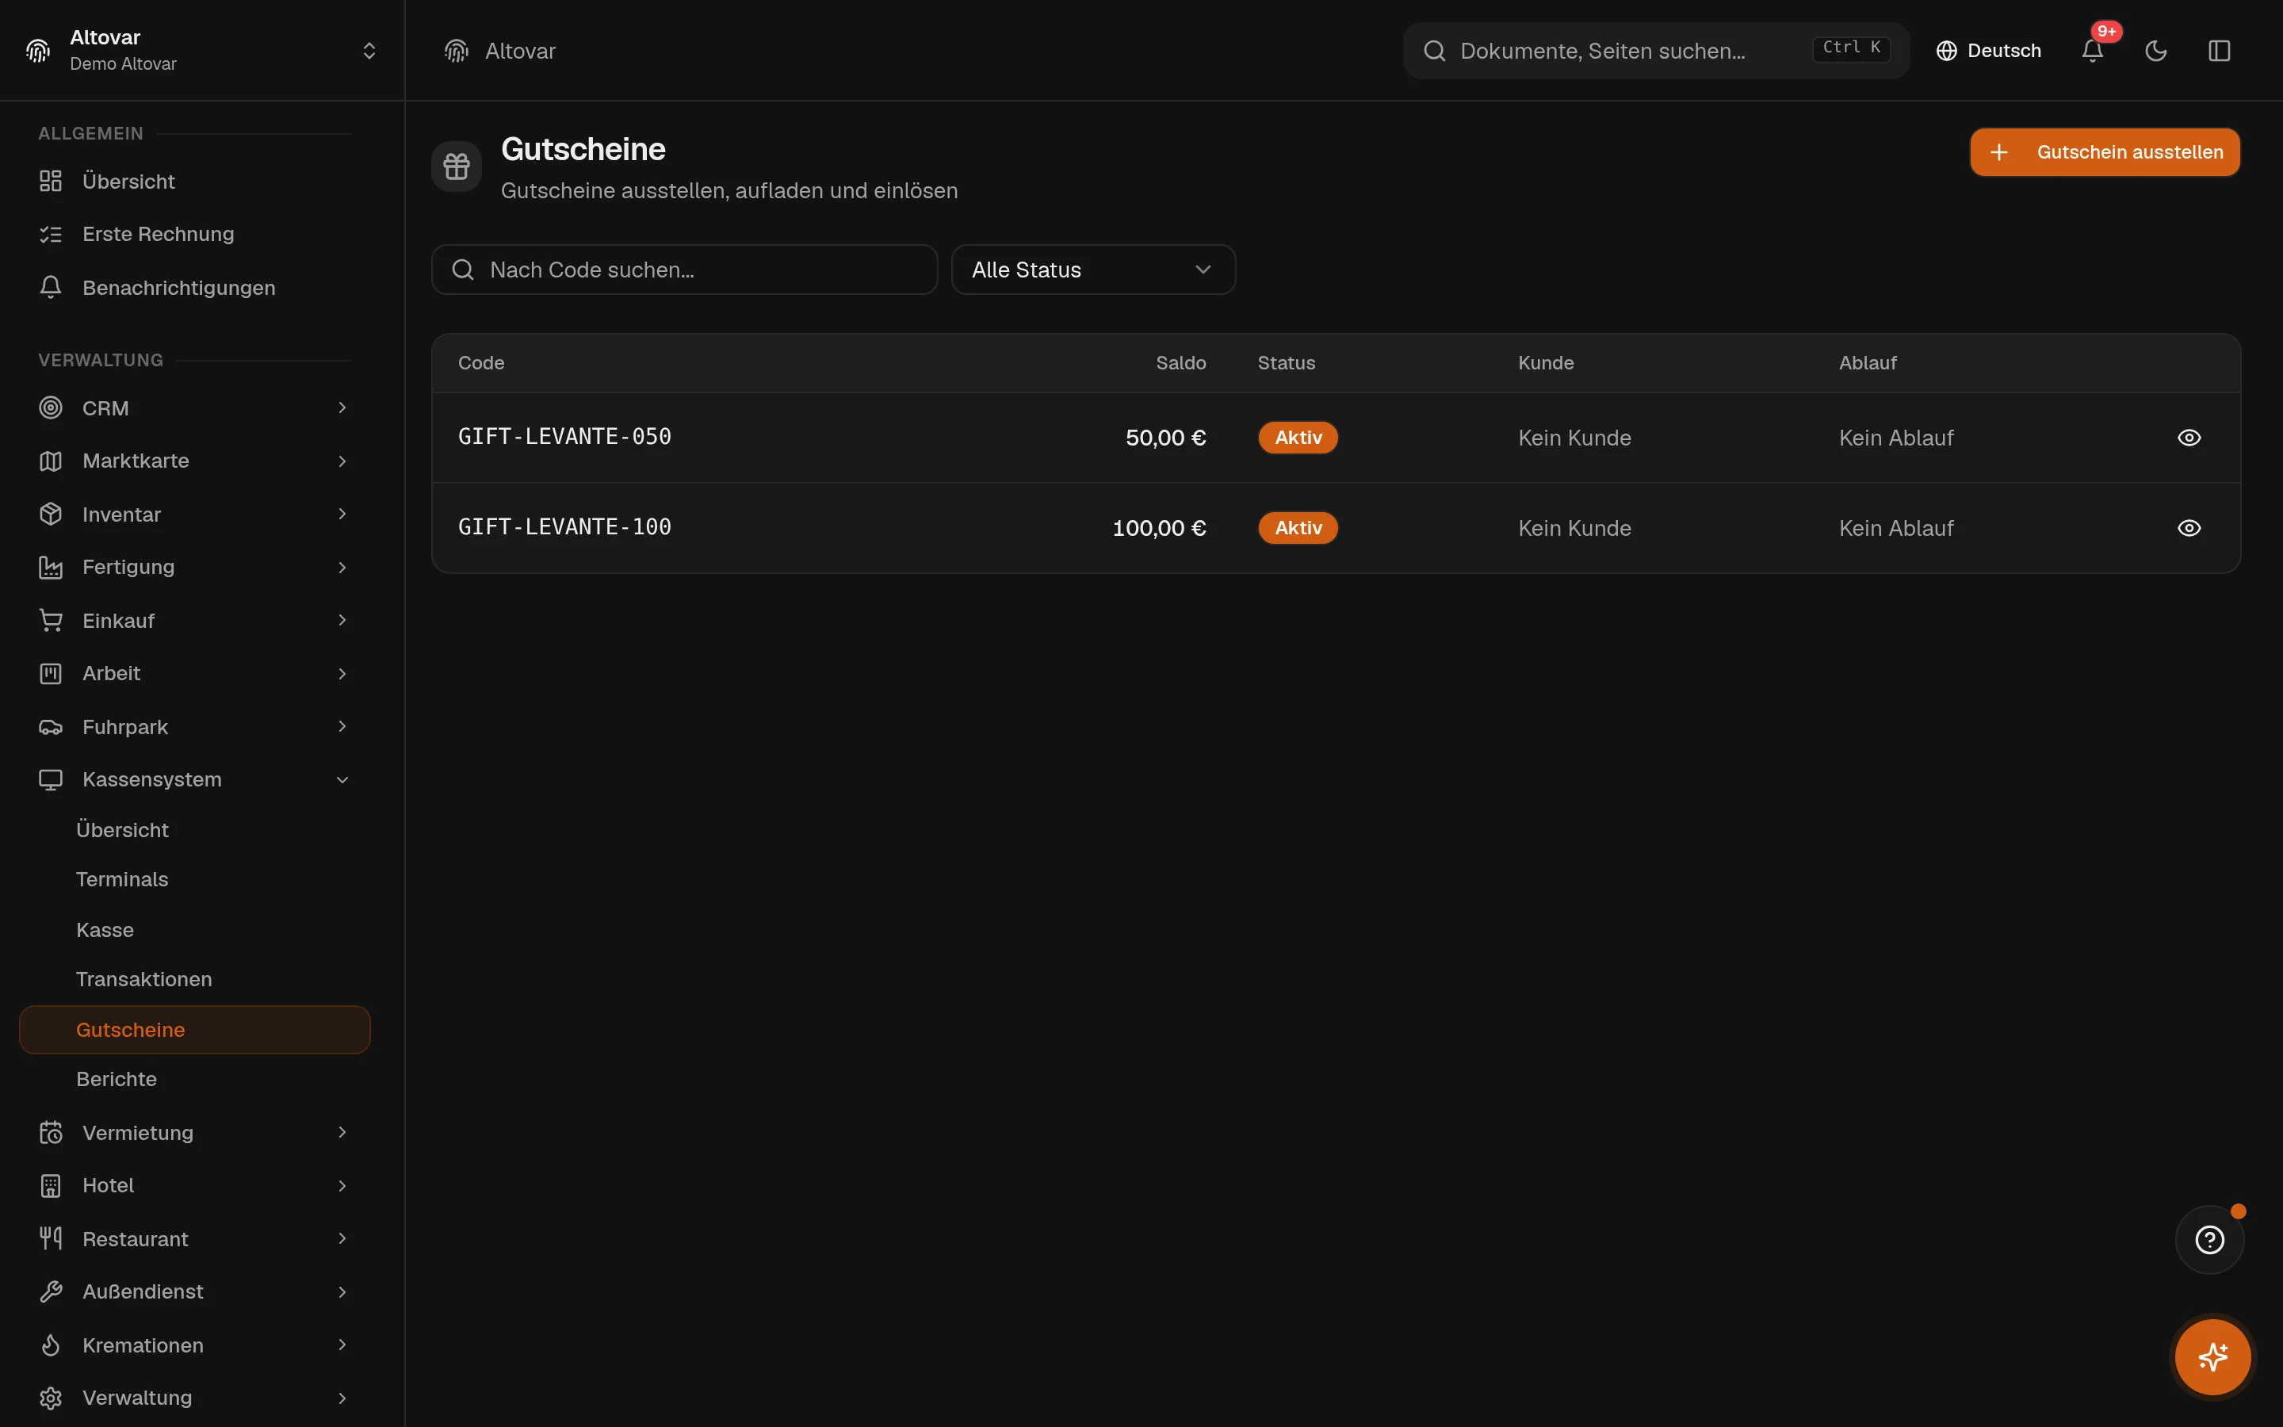Toggle dark mode with the moon icon

point(2155,51)
